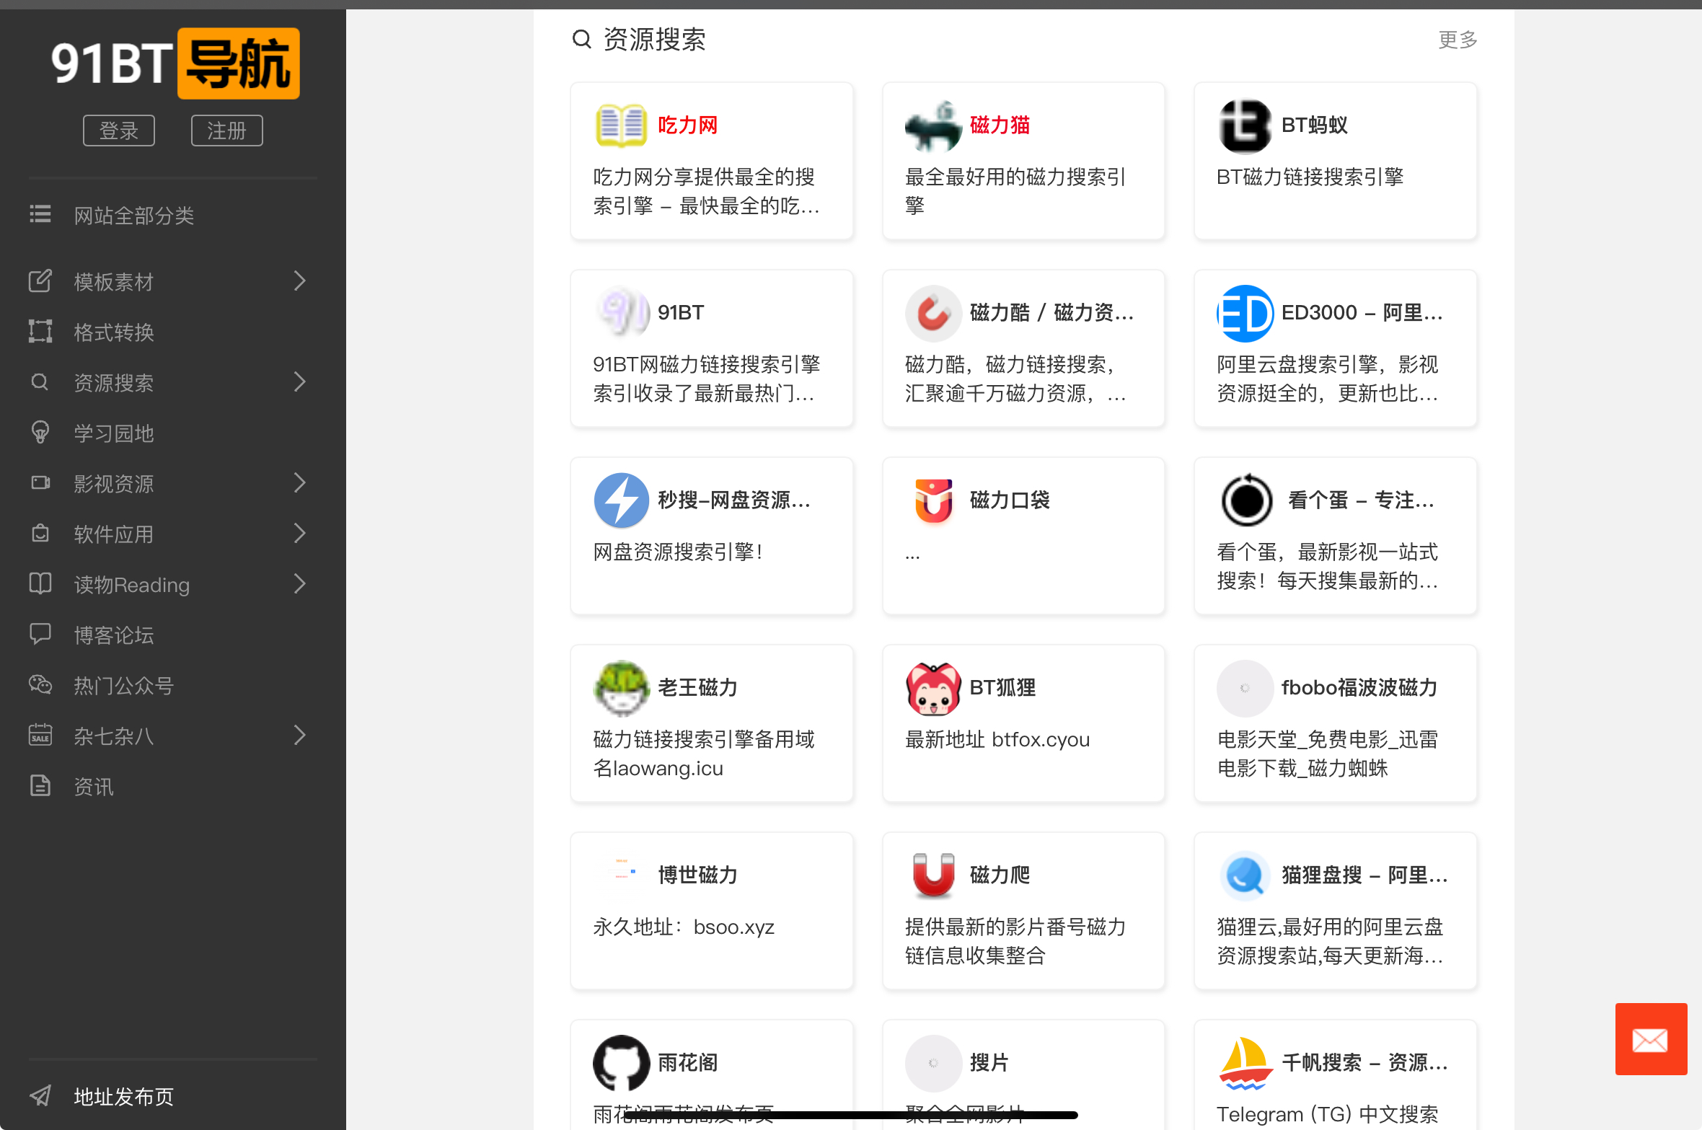Click the 磁力口袋 pocket icon
This screenshot has width=1702, height=1130.
(933, 500)
